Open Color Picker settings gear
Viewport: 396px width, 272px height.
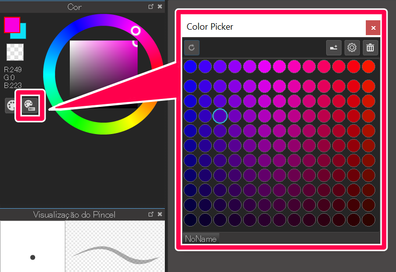click(x=352, y=47)
